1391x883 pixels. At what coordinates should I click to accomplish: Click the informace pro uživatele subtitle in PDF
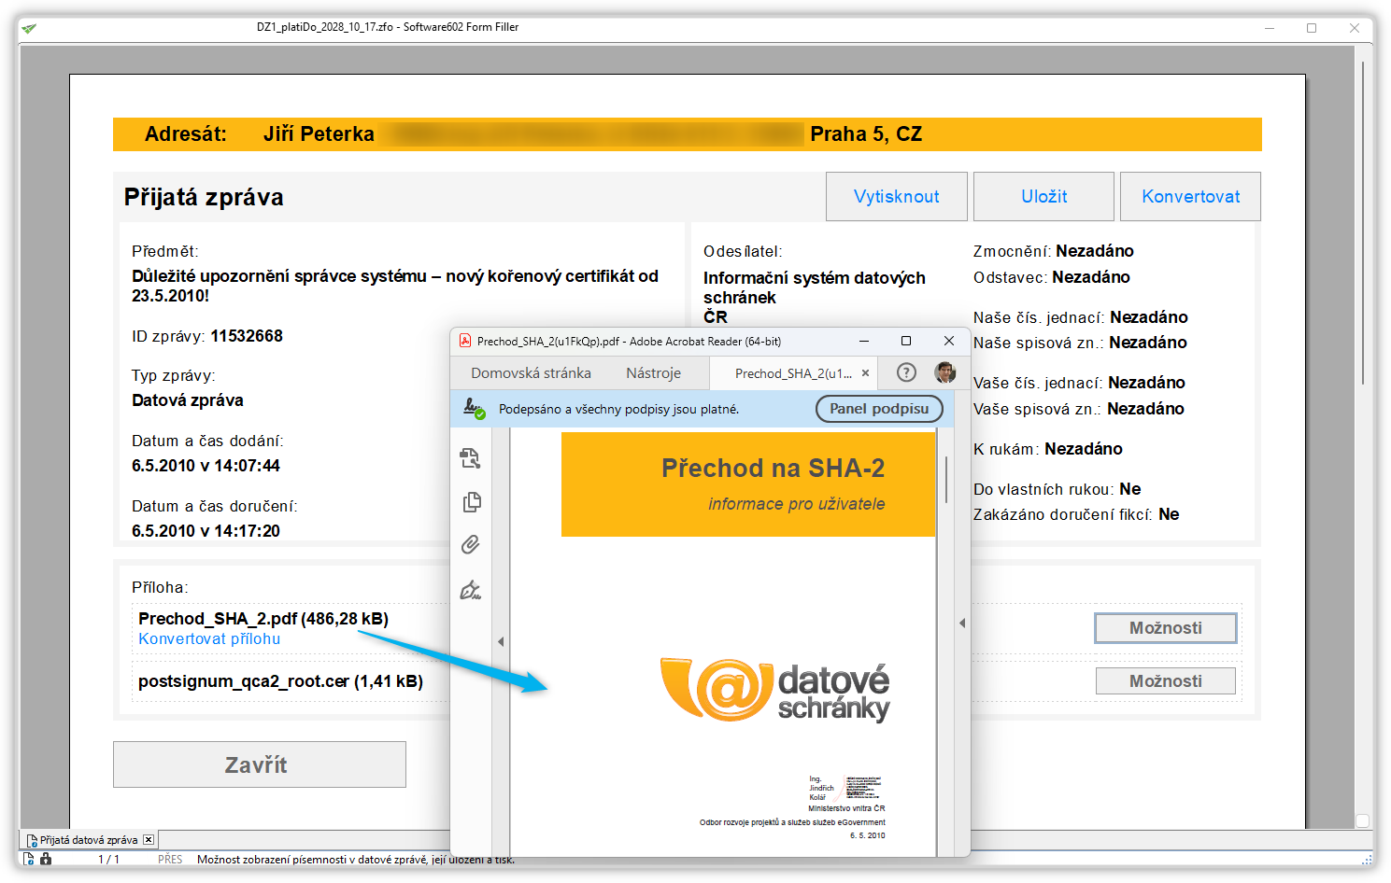click(x=796, y=504)
